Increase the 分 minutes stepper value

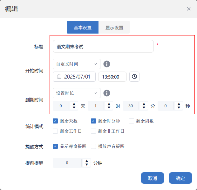click(x=144, y=104)
